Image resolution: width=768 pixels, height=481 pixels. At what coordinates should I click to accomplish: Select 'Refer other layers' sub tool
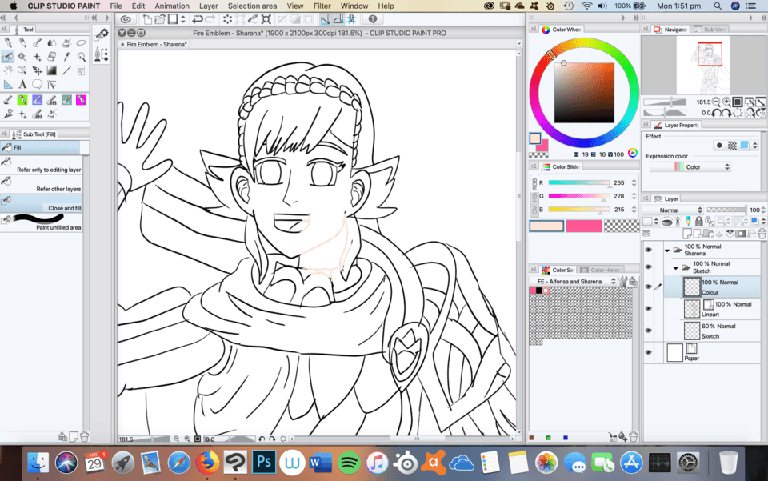(42, 184)
